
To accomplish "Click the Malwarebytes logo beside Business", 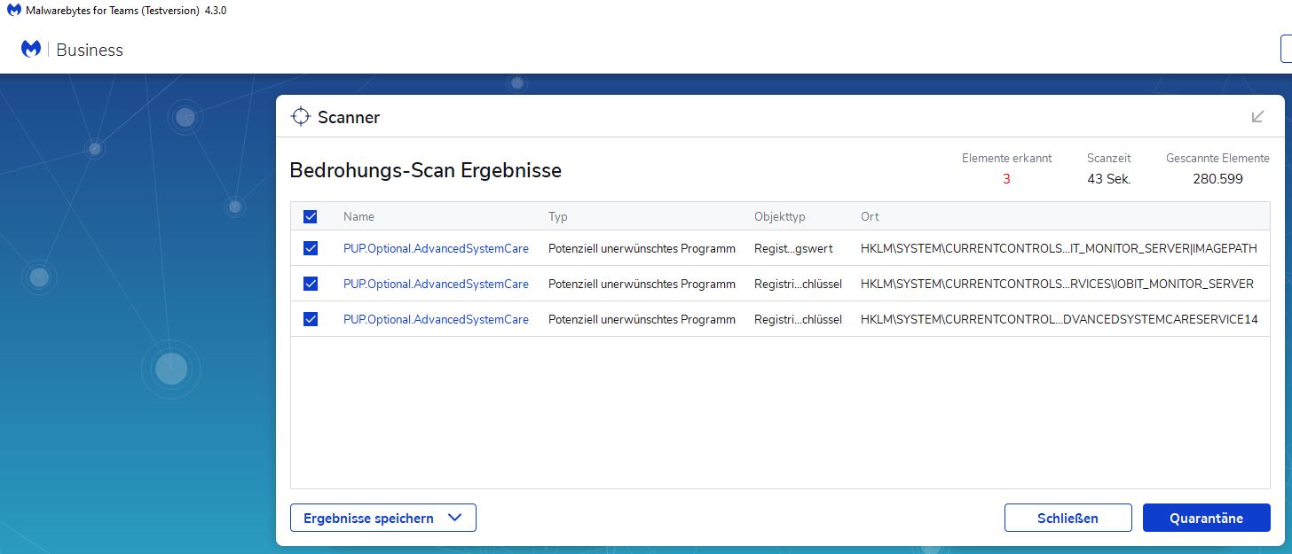I will [x=31, y=50].
